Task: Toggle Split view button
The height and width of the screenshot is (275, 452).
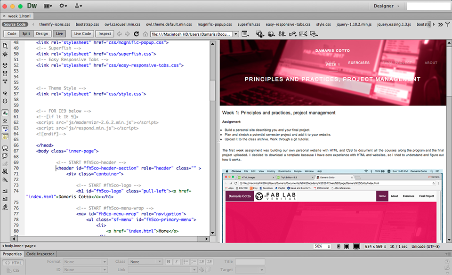Action: 26,34
